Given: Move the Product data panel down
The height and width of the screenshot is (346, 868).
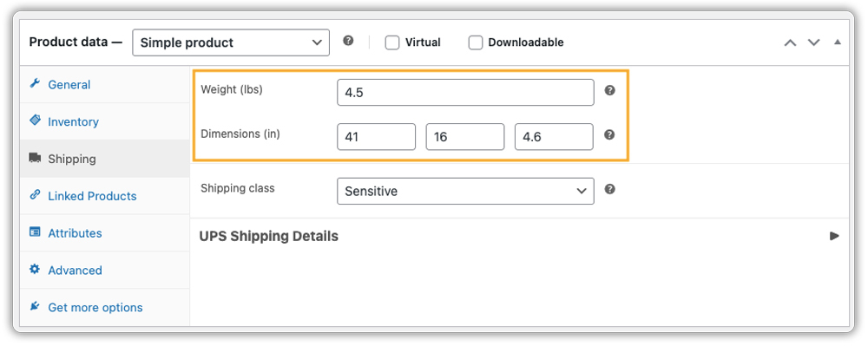Looking at the screenshot, I should [x=813, y=42].
